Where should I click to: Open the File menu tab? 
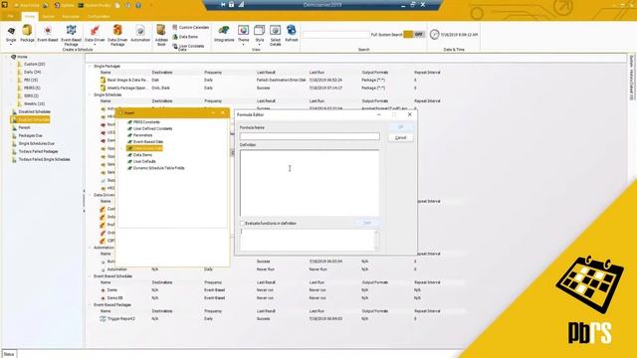click(11, 16)
